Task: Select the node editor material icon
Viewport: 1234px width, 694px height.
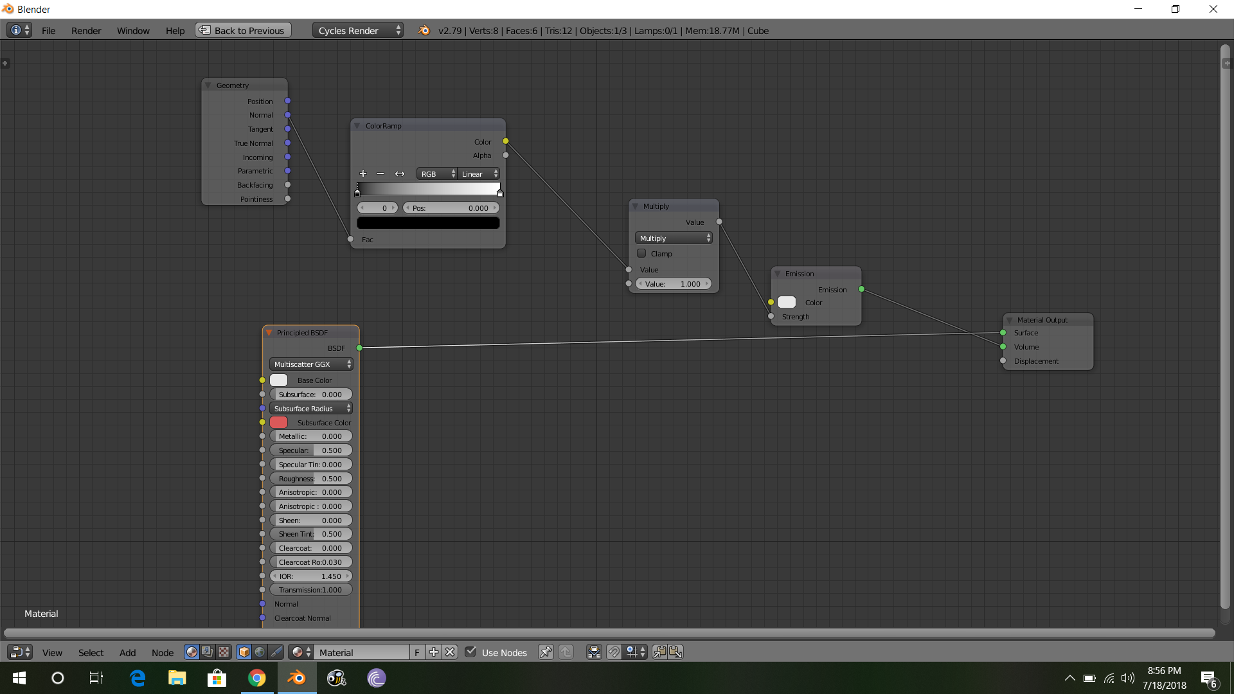Action: tap(297, 652)
